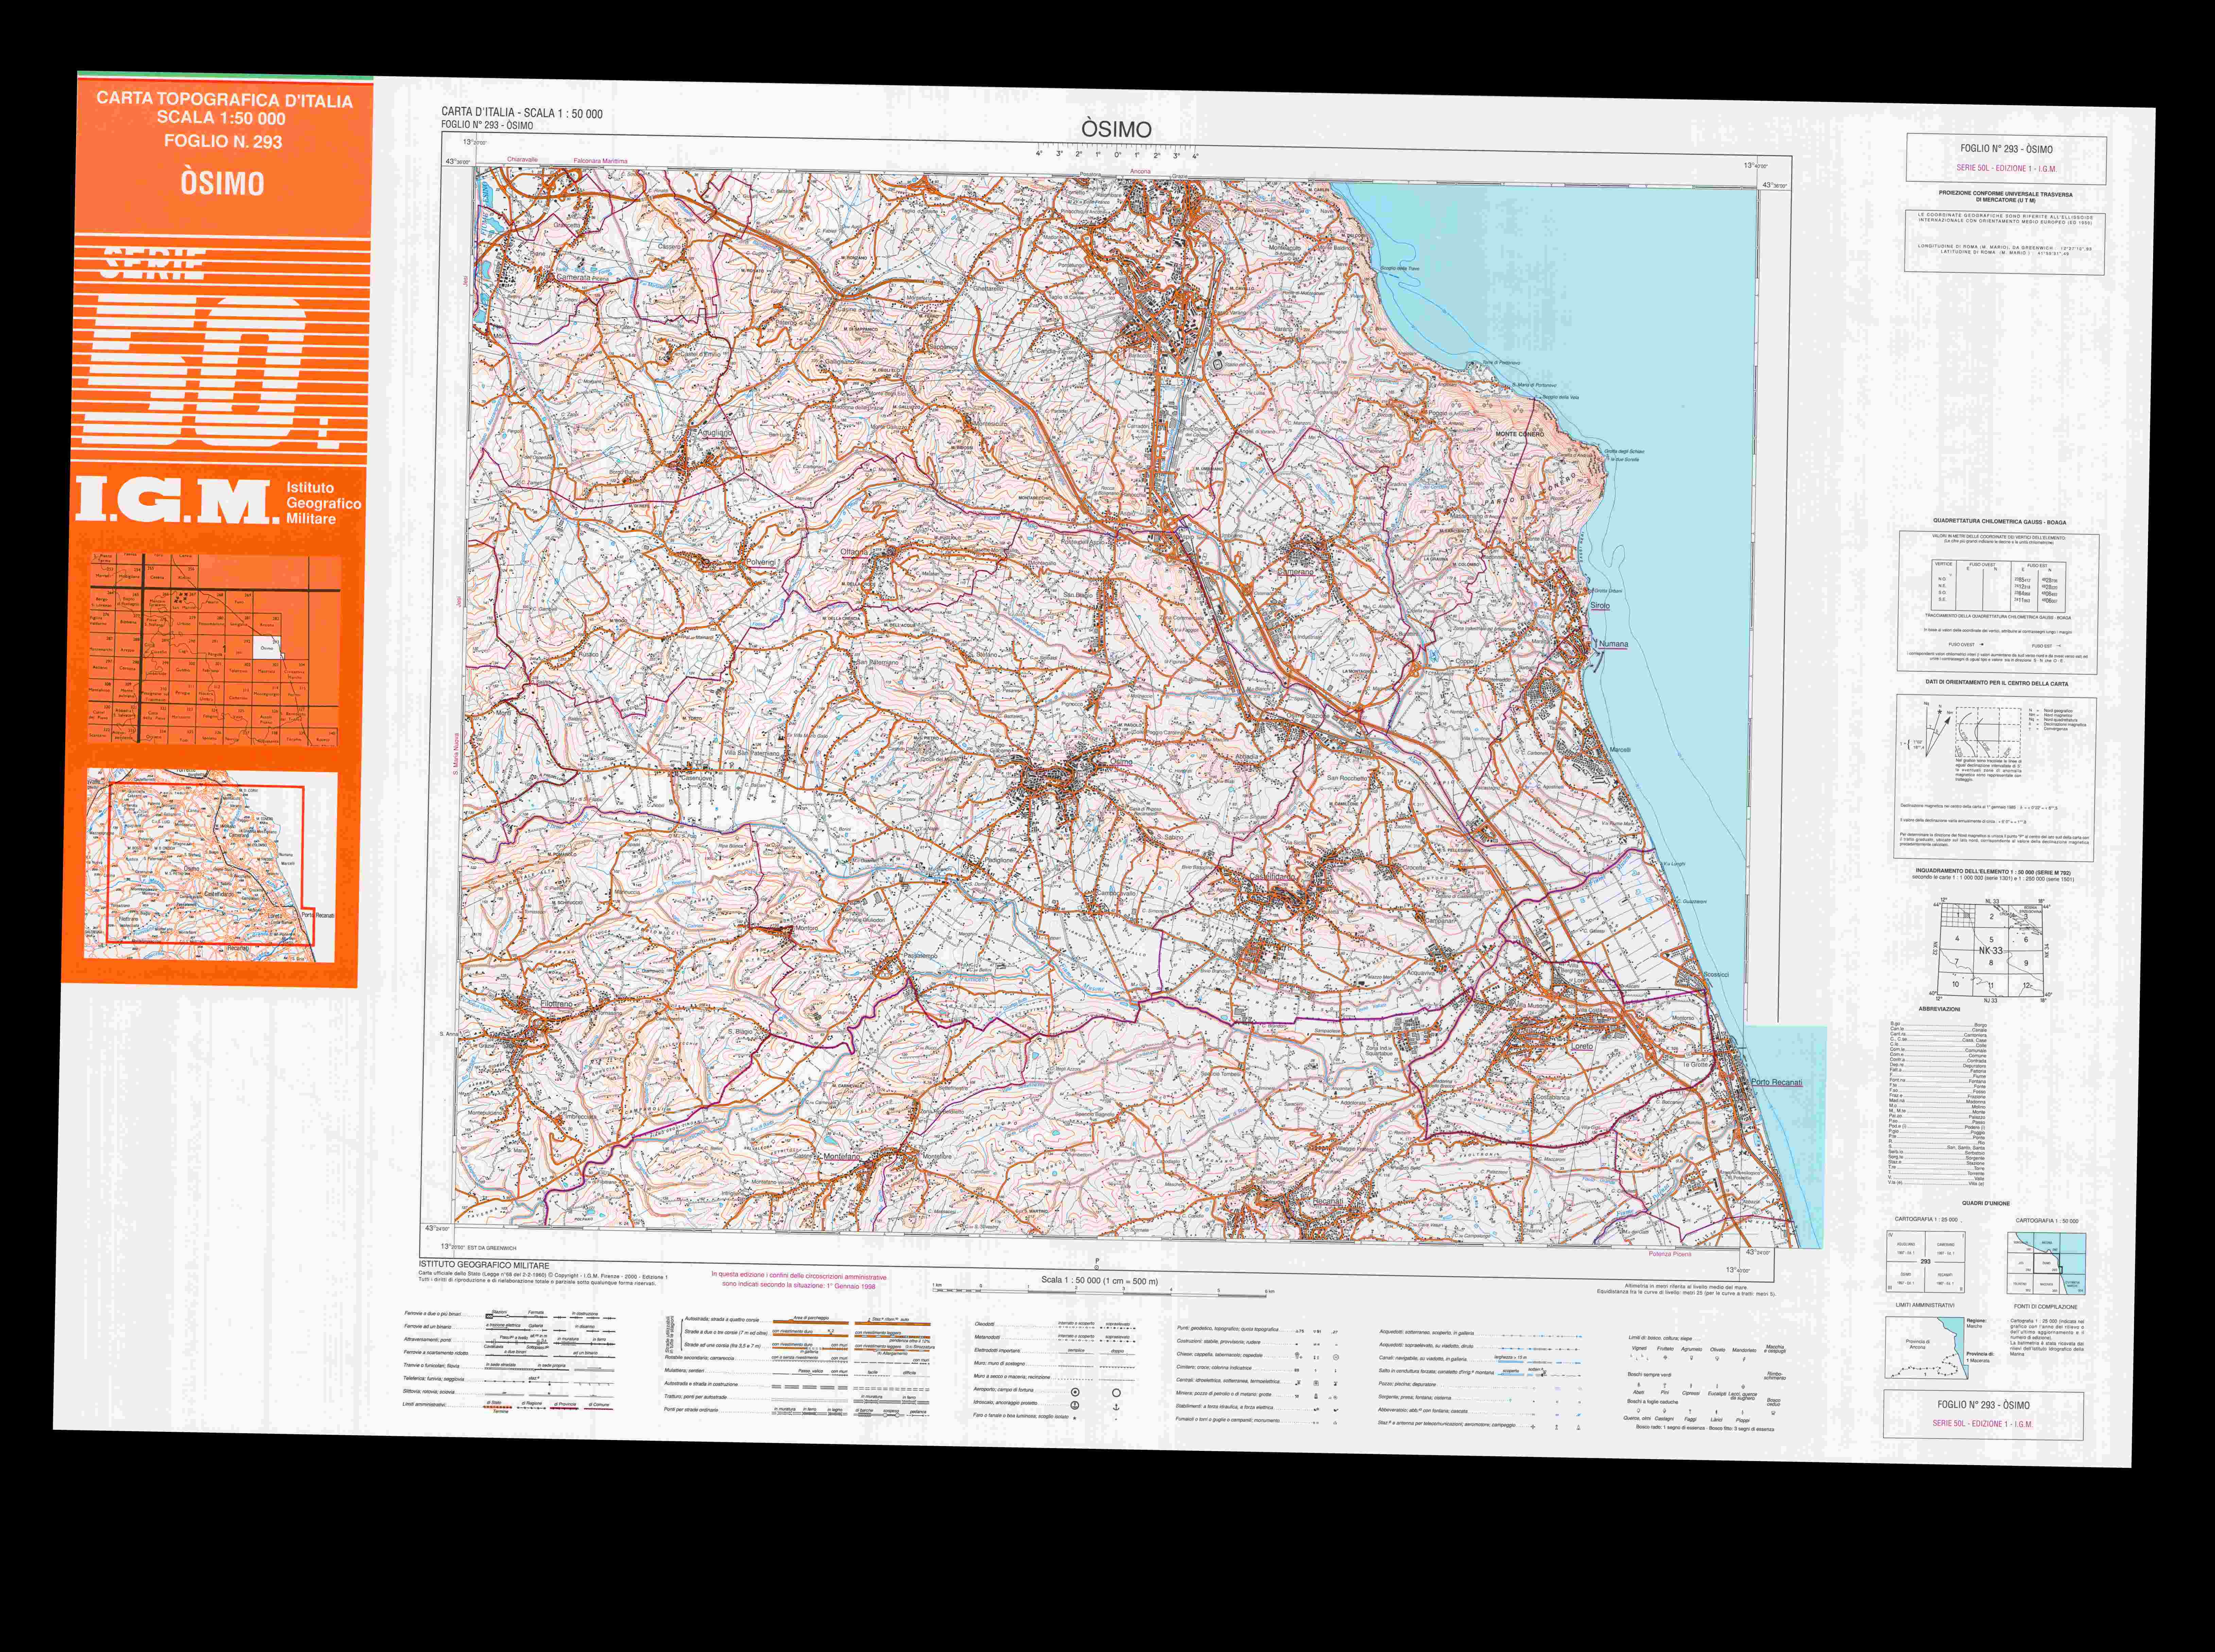Click the Sirolo town label
This screenshot has width=2215, height=1652.
1600,606
